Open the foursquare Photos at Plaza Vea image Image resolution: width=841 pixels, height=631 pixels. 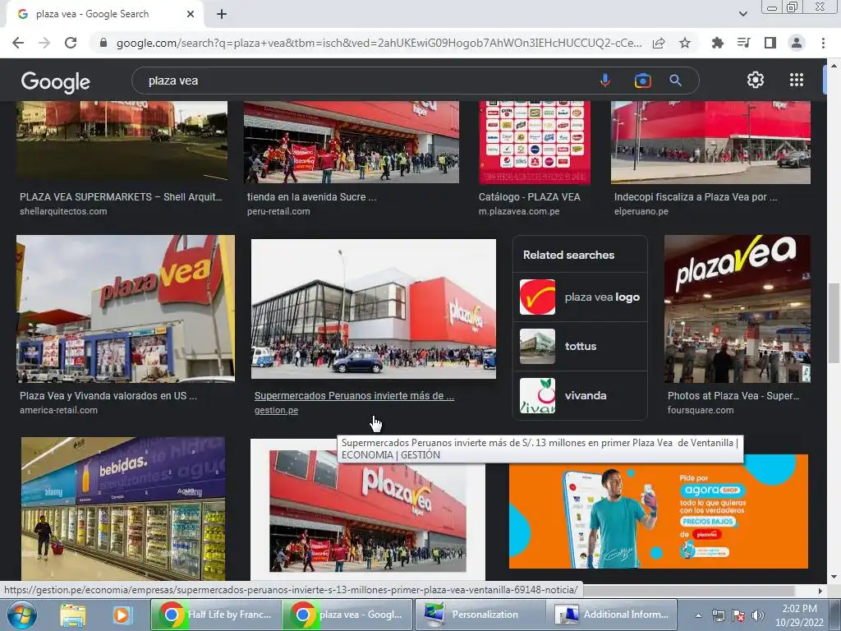[x=738, y=309]
